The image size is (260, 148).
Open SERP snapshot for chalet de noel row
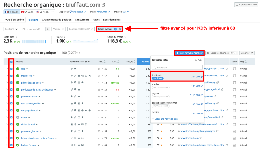pos(234,124)
